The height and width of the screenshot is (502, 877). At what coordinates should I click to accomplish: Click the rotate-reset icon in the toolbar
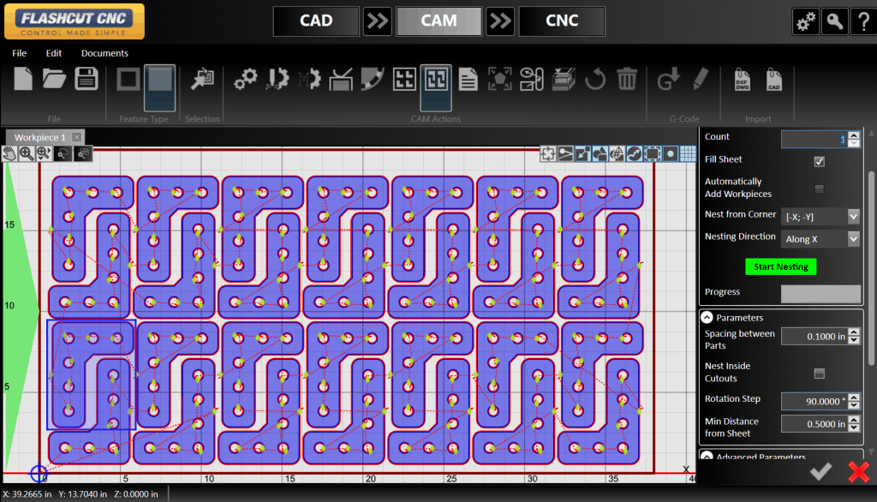[x=595, y=78]
